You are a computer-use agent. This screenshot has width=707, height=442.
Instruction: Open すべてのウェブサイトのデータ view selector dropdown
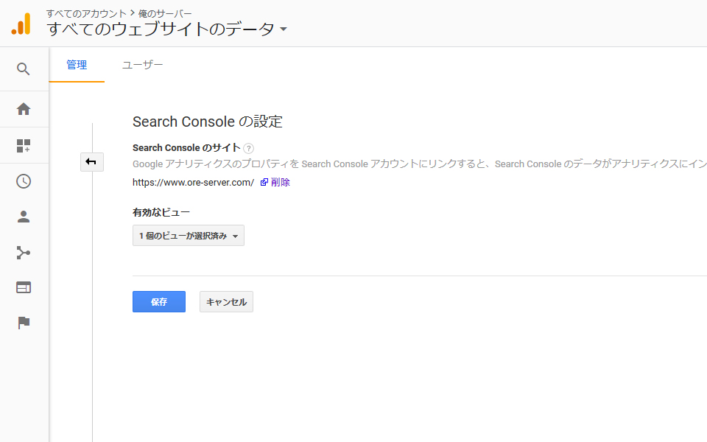[167, 29]
